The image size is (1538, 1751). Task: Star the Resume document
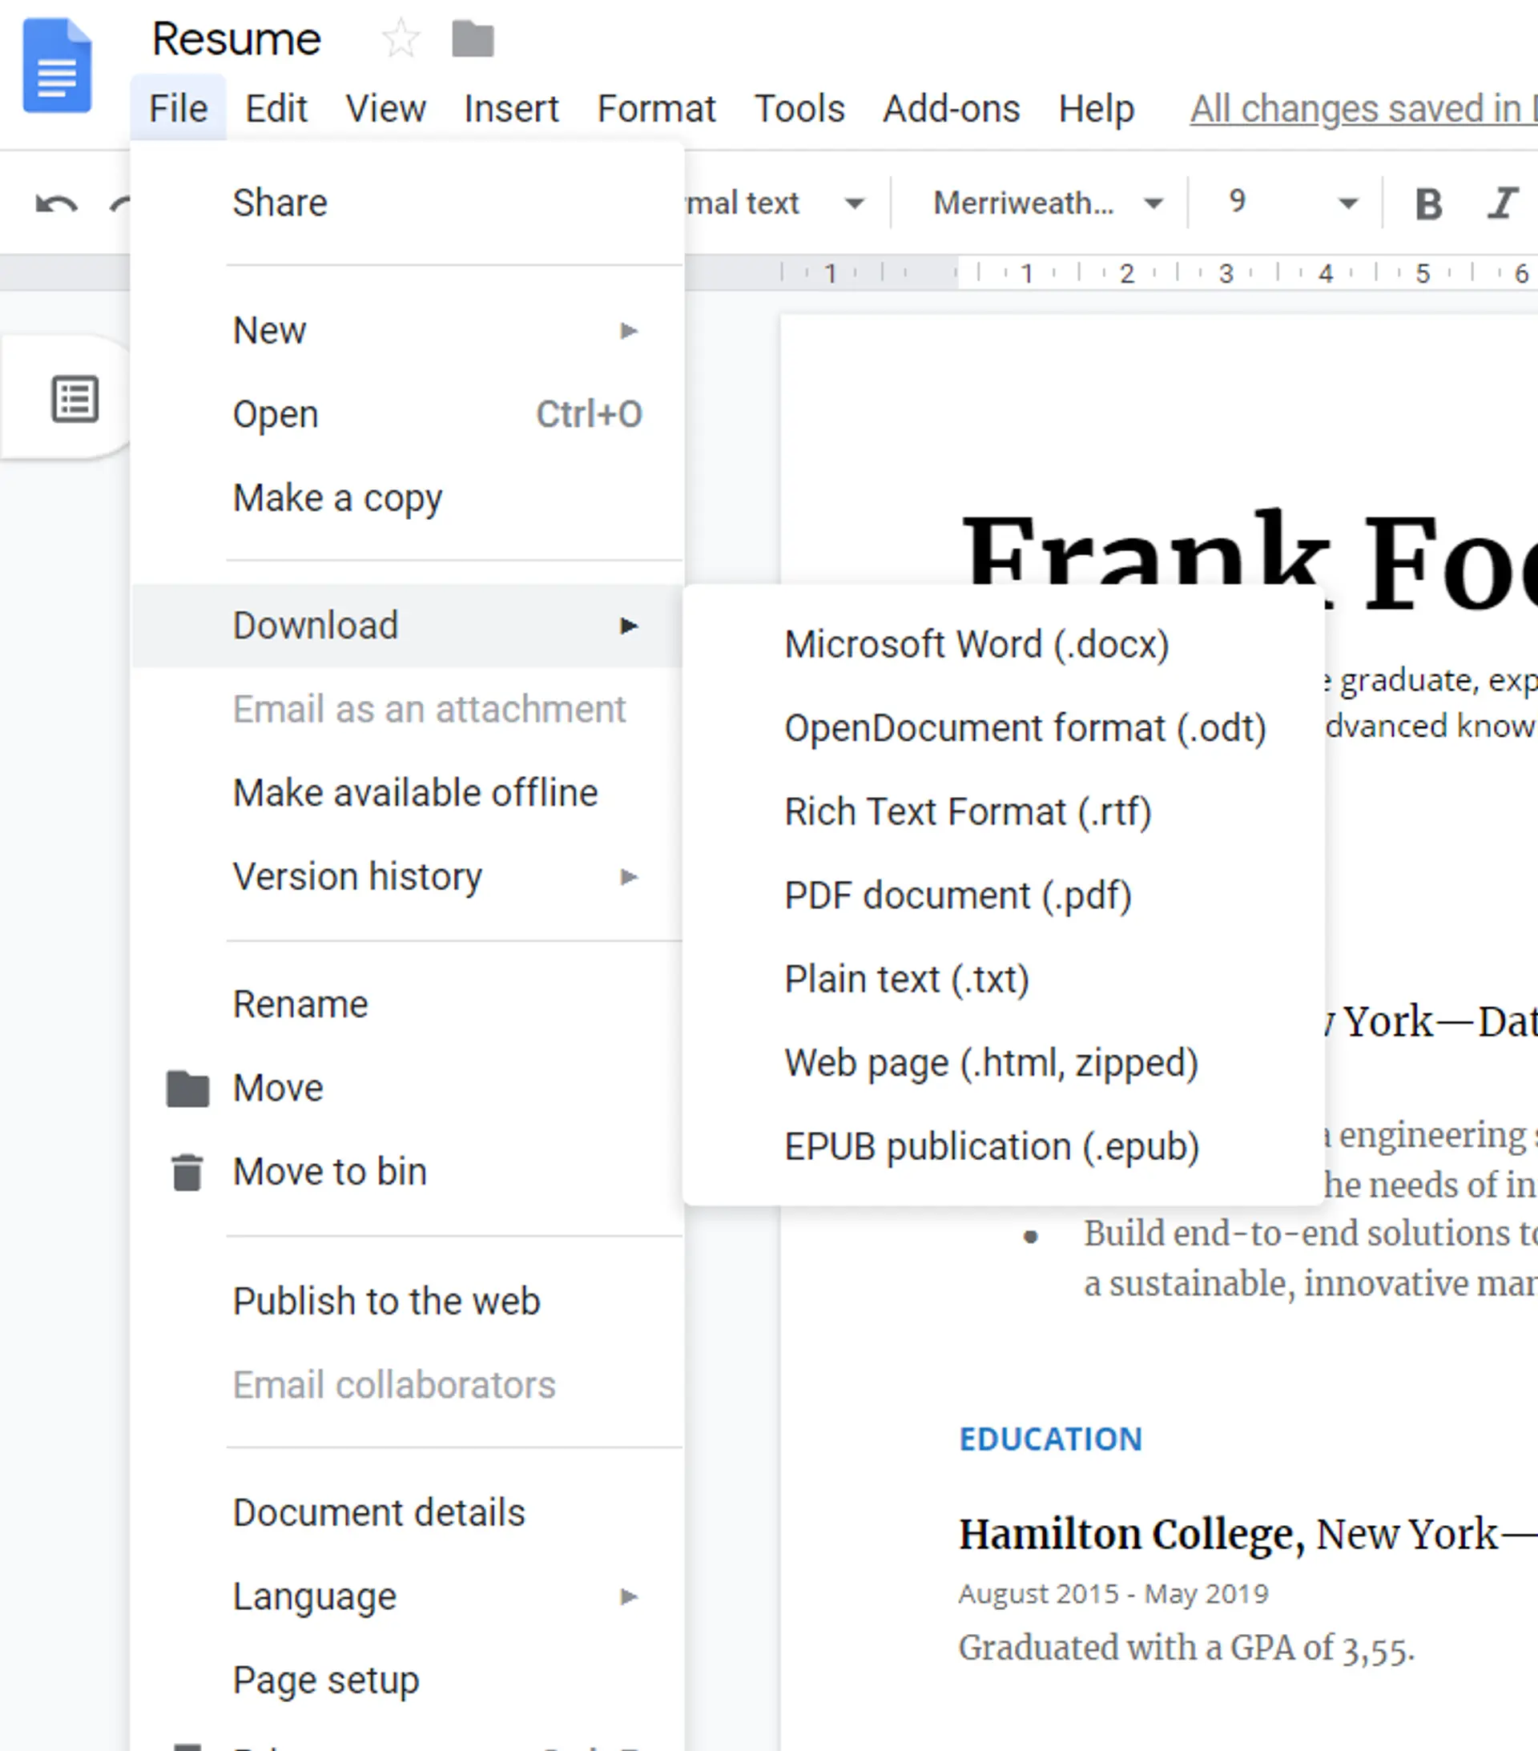click(x=401, y=39)
